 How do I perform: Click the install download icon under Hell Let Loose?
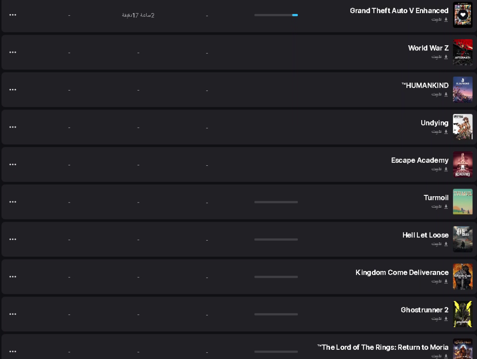coord(446,244)
